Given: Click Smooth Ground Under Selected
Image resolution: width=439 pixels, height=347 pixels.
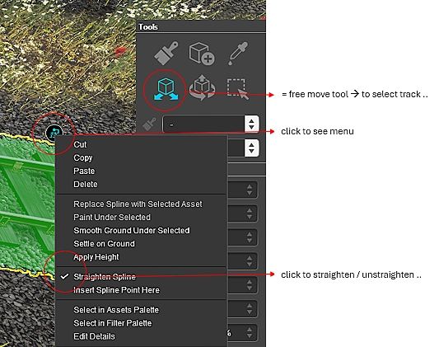Looking at the screenshot, I should (132, 231).
